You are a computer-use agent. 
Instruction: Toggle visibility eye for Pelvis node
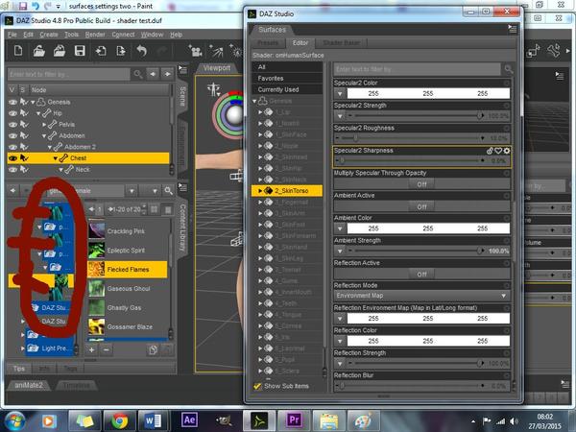(12, 125)
